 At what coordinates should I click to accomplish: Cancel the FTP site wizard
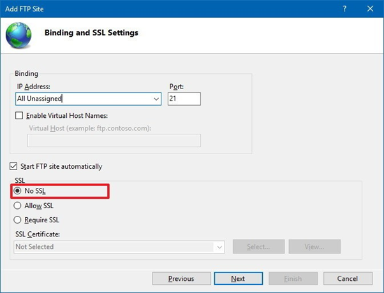[348, 278]
